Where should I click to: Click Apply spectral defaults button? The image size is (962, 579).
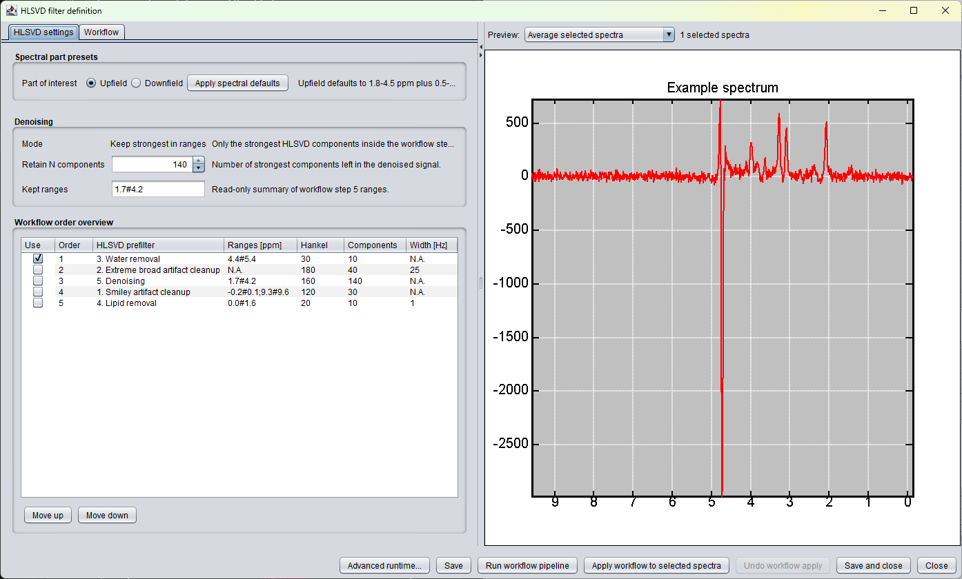coord(237,83)
